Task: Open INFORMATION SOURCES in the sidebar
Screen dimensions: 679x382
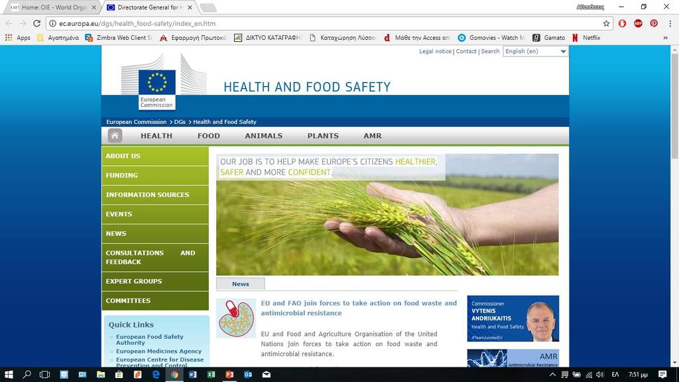Action: click(x=155, y=195)
